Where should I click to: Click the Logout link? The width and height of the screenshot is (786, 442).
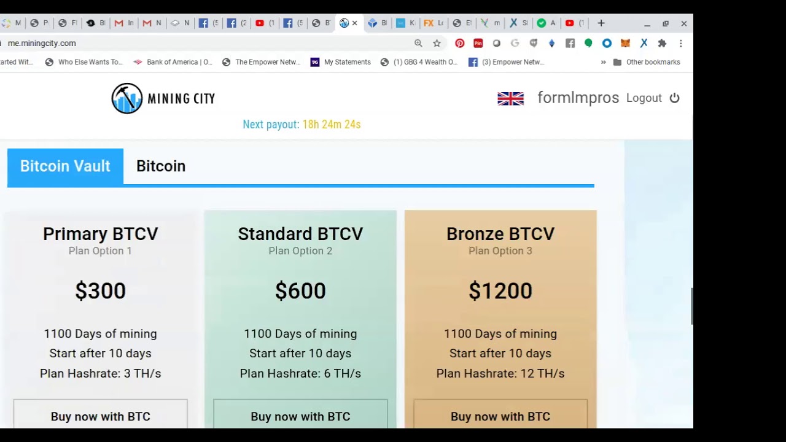pos(644,98)
